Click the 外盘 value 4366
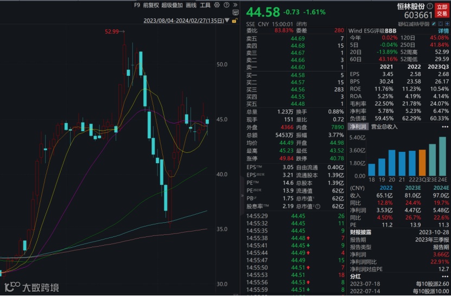 [x=287, y=127]
